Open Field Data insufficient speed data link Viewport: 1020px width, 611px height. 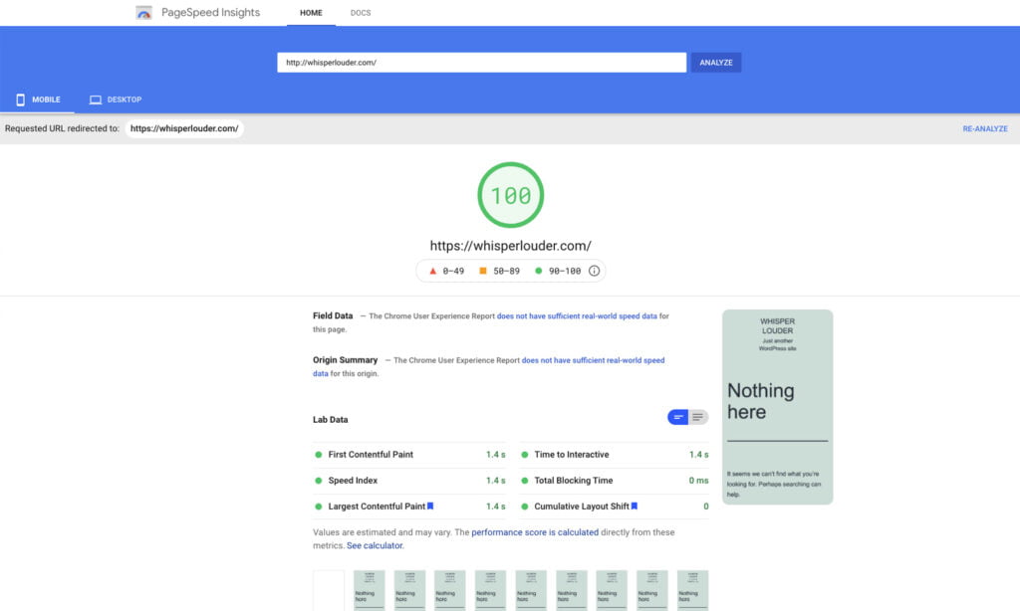click(x=577, y=316)
